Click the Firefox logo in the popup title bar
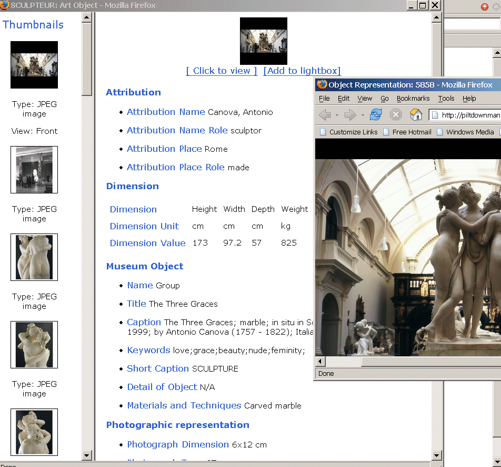The height and width of the screenshot is (467, 501). point(322,84)
